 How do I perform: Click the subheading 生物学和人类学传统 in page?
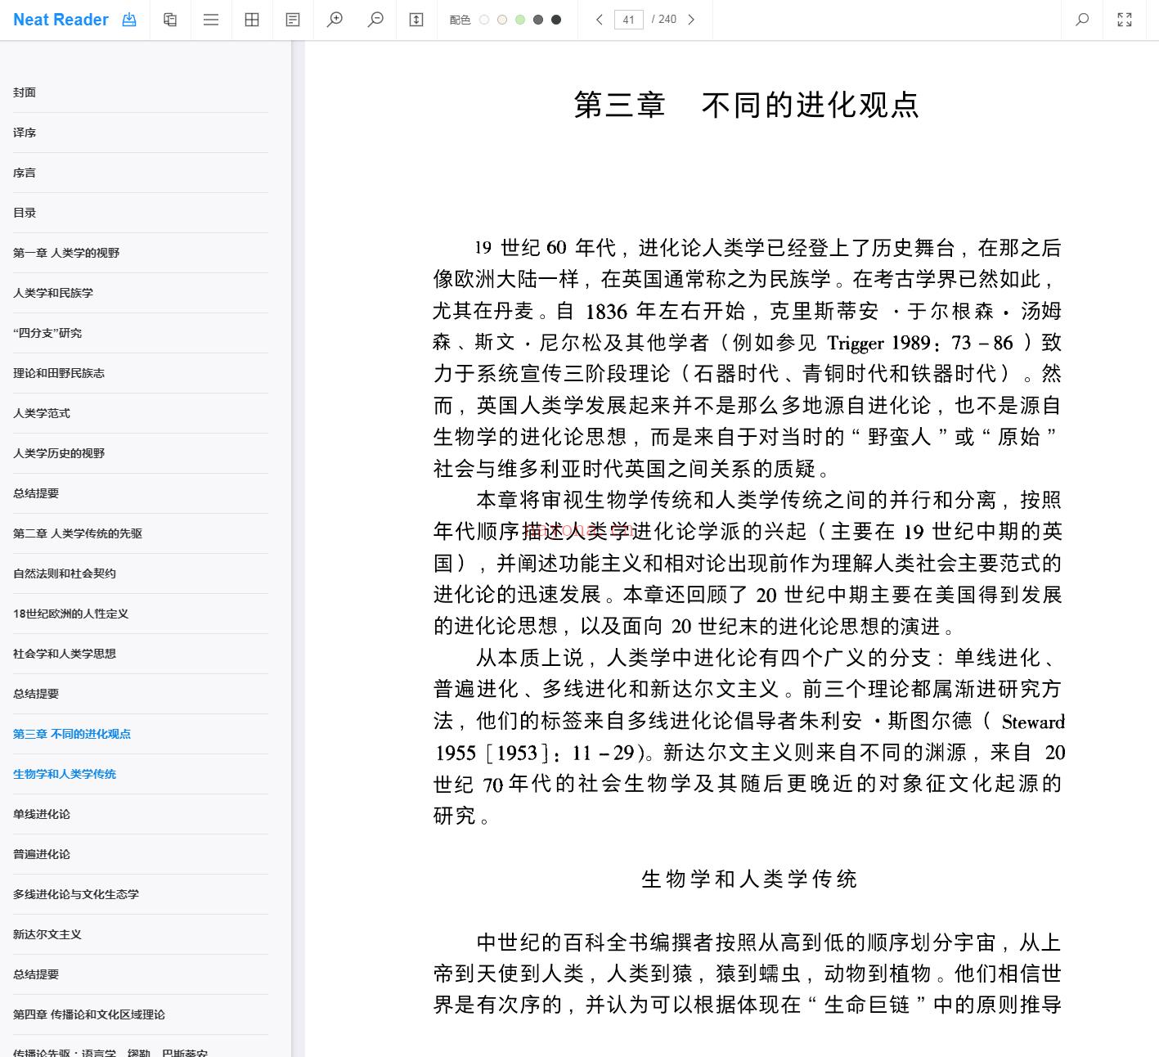pyautogui.click(x=749, y=879)
